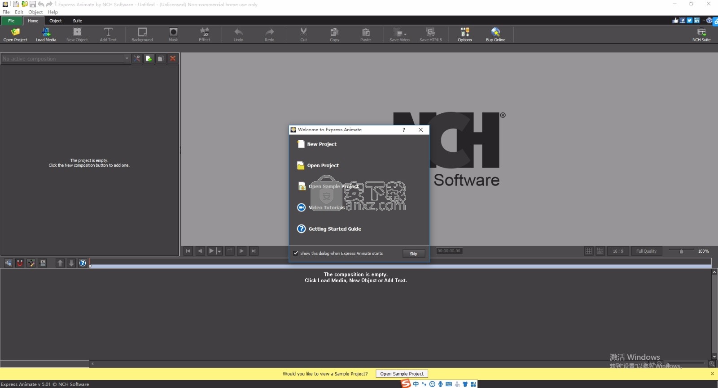Toggle the grid overlay in preview

point(589,251)
